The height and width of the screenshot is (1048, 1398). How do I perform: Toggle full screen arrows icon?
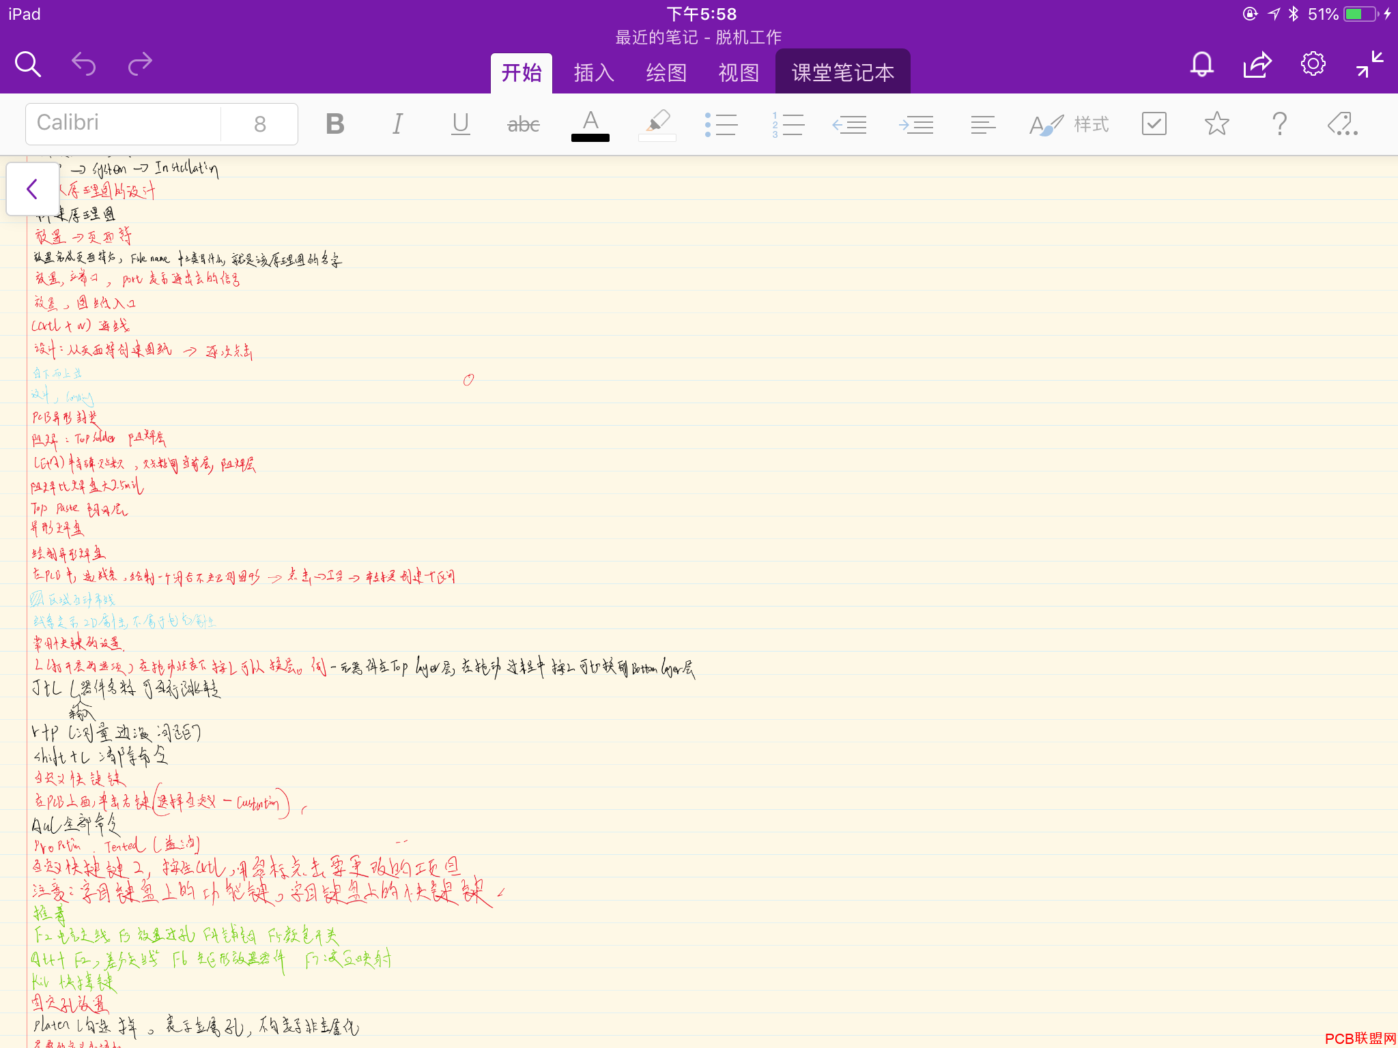tap(1370, 64)
